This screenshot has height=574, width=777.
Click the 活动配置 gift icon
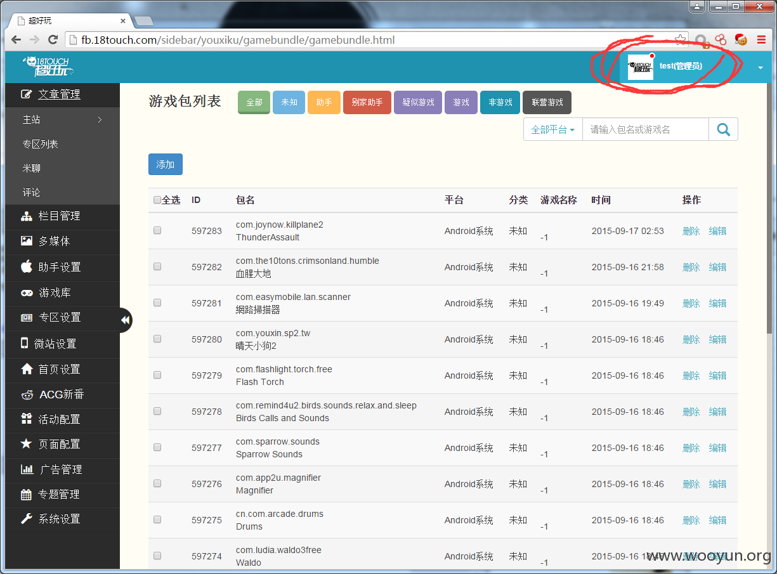[x=26, y=419]
